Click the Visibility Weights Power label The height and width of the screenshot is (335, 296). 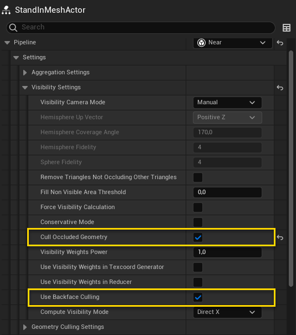pyautogui.click(x=74, y=252)
